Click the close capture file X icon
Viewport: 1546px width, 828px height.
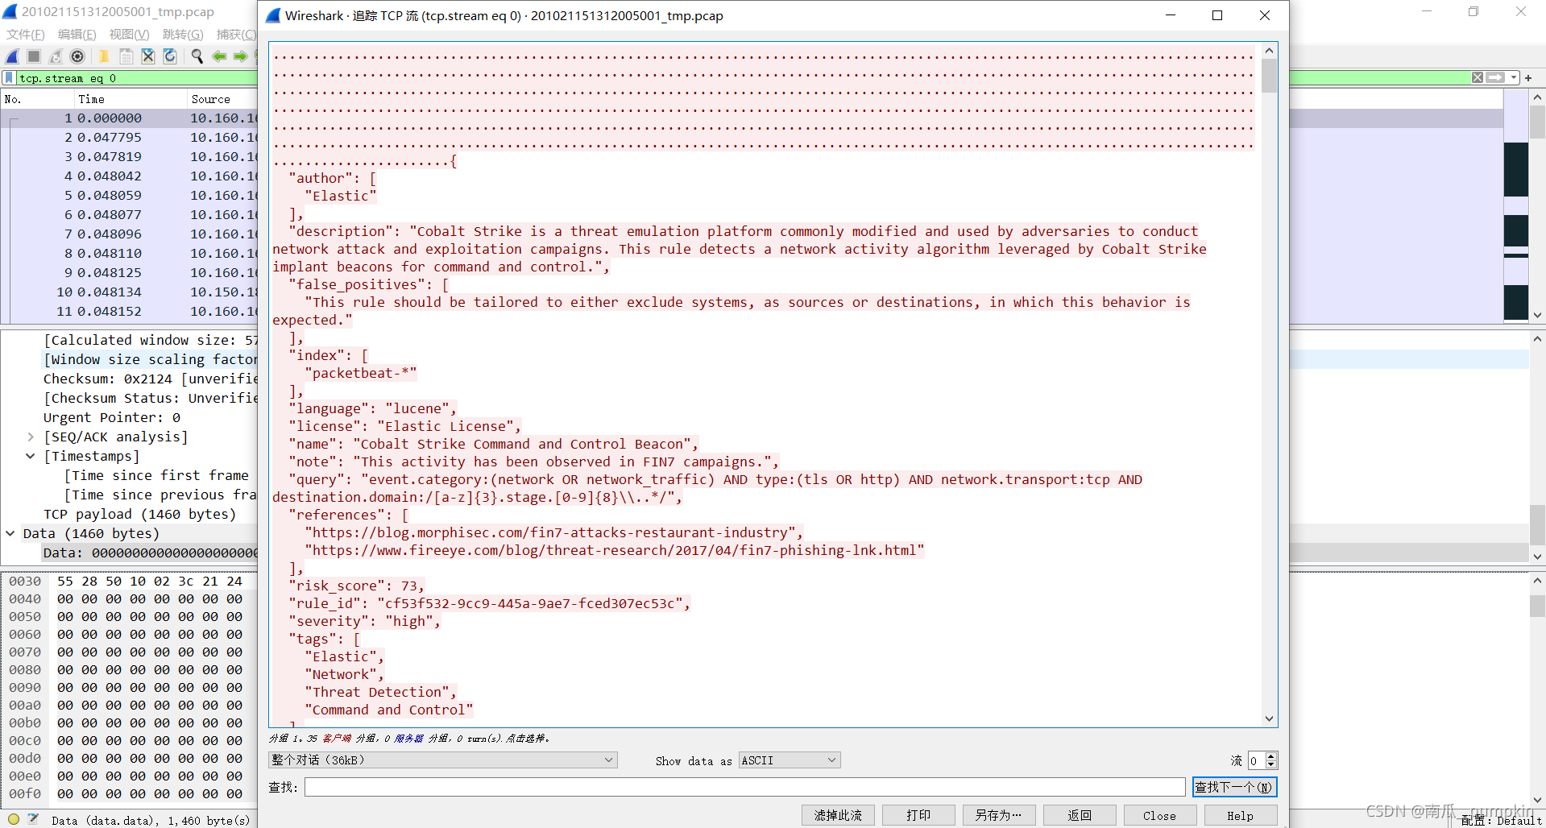click(148, 56)
